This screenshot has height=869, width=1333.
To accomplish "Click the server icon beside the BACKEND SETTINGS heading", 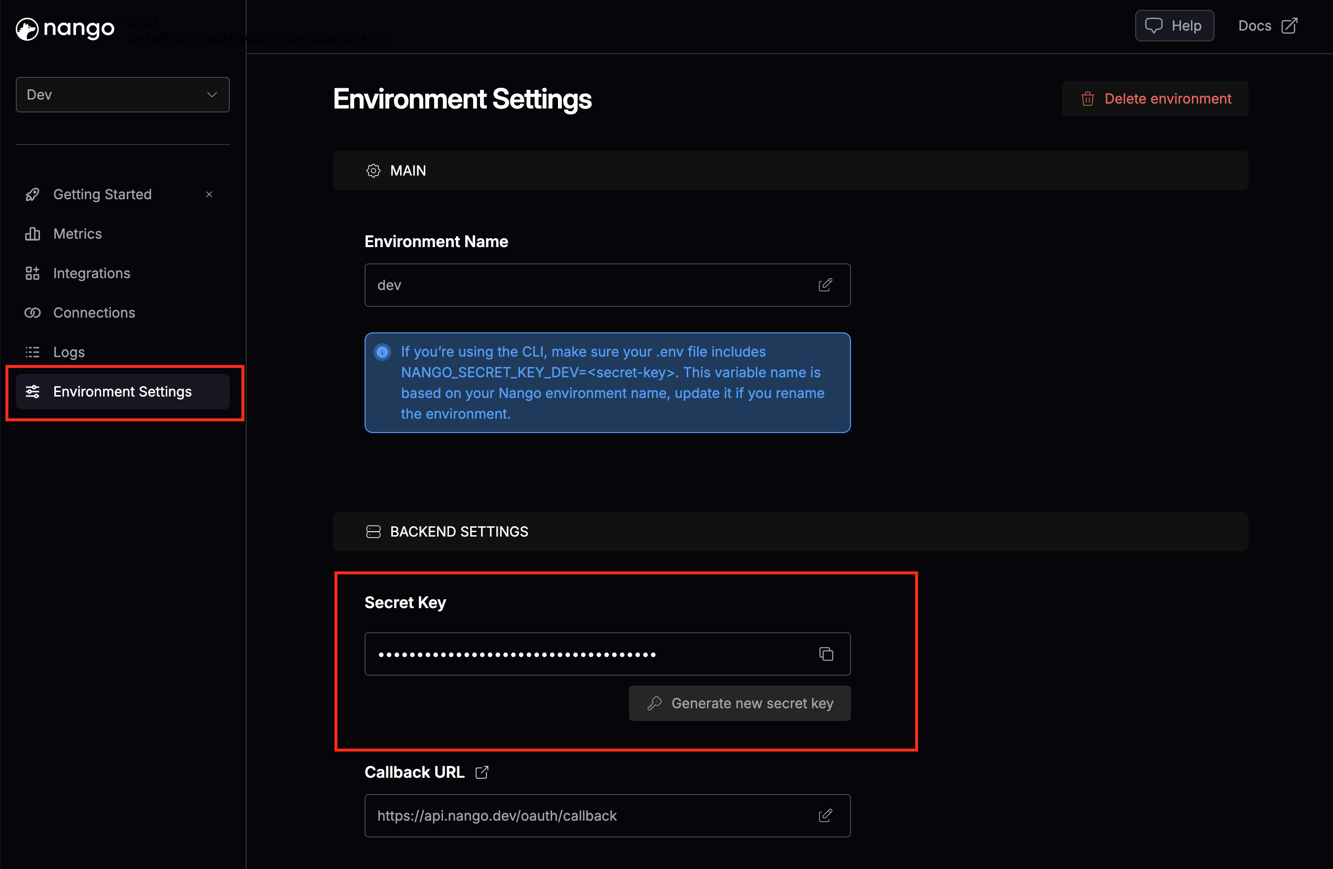I will coord(373,531).
